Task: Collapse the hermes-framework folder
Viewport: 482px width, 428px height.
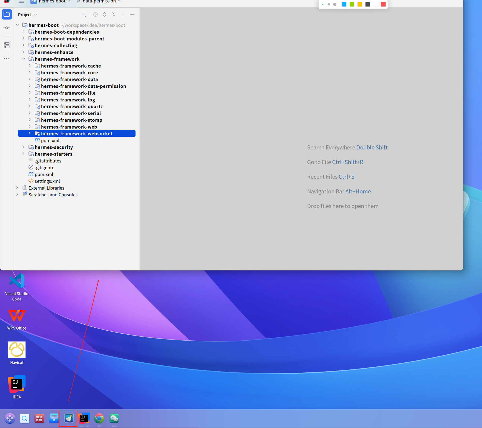Action: pyautogui.click(x=23, y=59)
